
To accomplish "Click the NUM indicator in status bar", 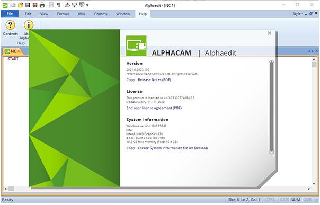I will coord(295,200).
